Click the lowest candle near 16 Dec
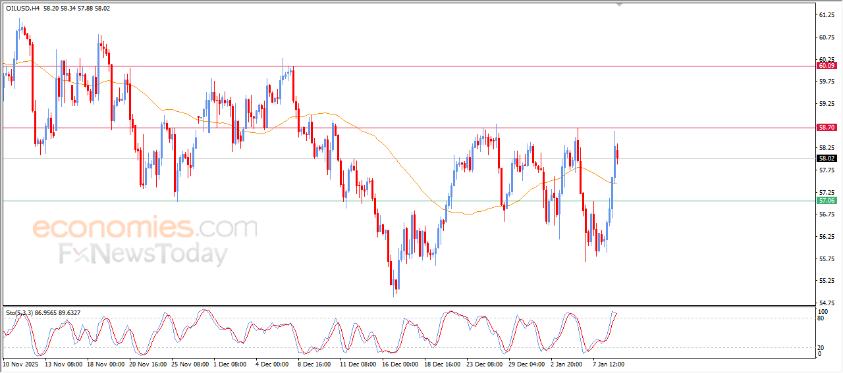 [x=396, y=284]
